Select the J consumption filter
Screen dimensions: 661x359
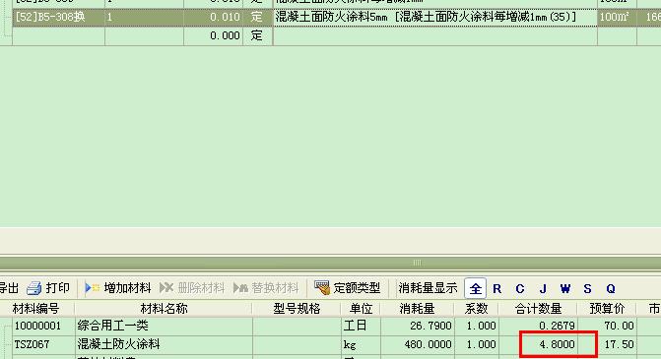point(543,289)
